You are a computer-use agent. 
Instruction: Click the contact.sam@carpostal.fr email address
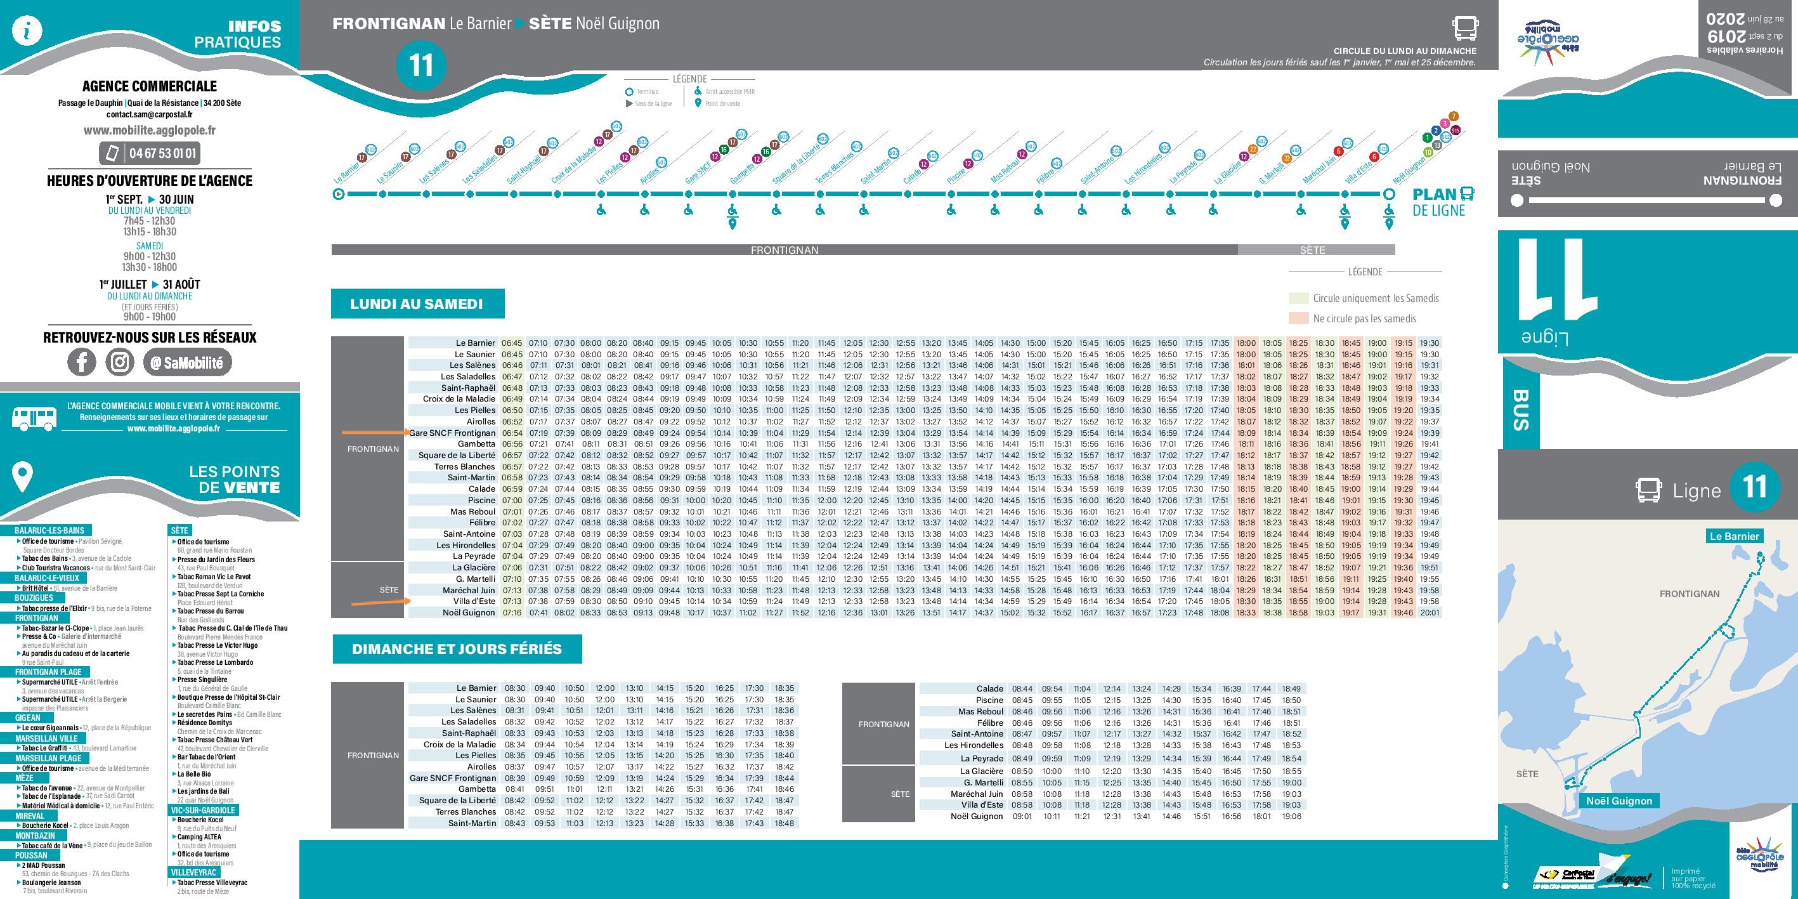(150, 114)
